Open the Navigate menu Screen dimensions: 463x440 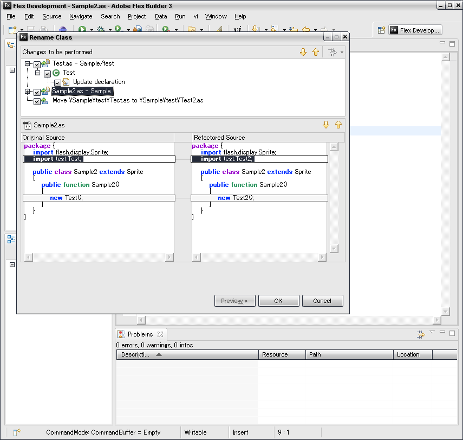(81, 16)
